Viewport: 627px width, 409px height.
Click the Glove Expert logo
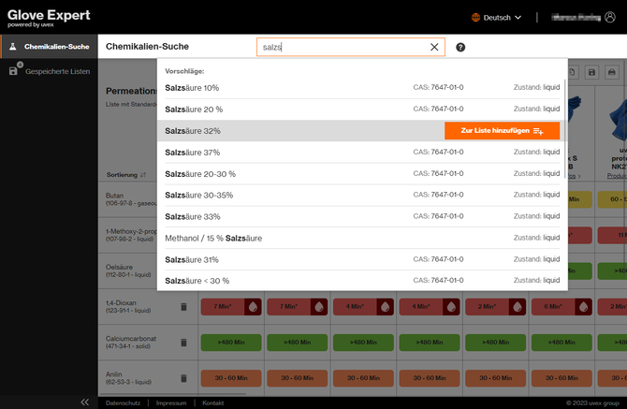pos(49,18)
